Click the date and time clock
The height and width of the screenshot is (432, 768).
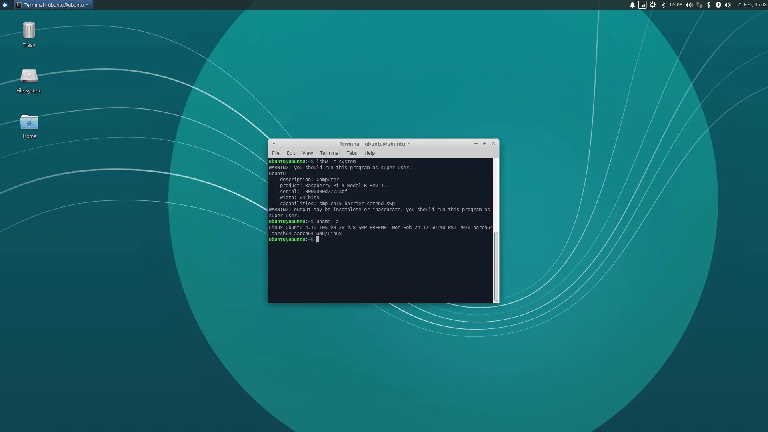click(x=752, y=5)
